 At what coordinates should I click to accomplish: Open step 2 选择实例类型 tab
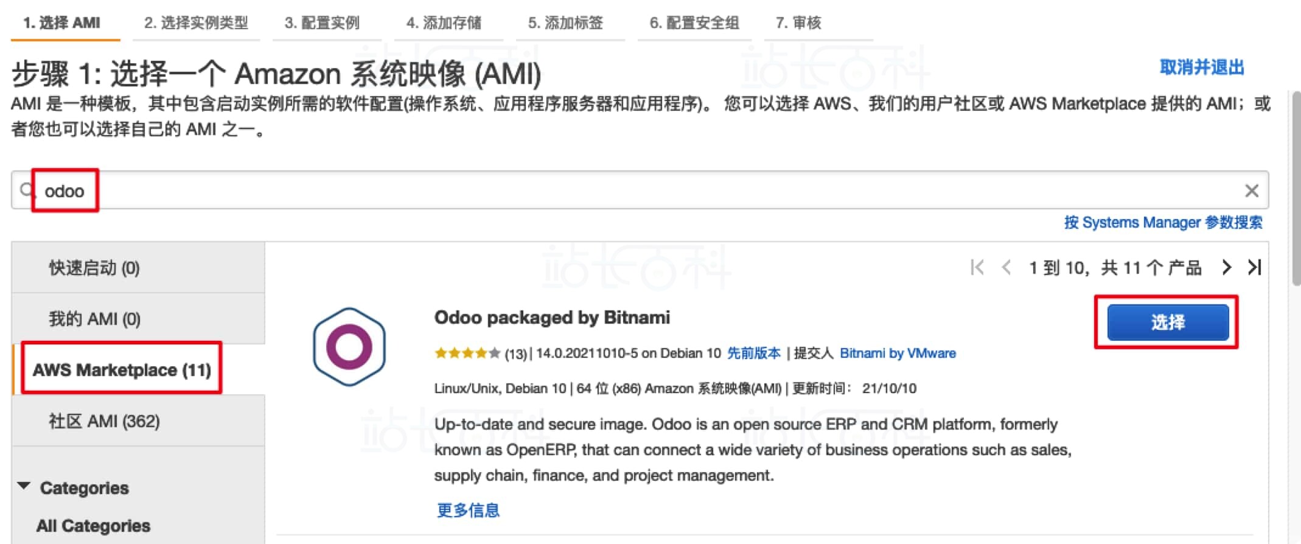click(x=196, y=23)
